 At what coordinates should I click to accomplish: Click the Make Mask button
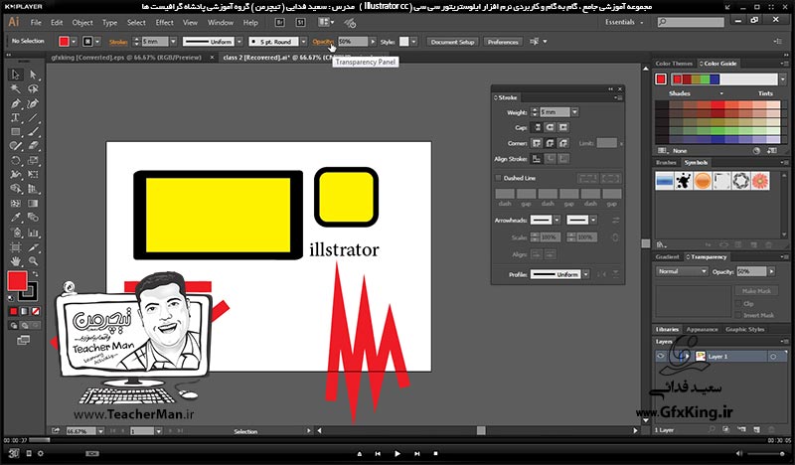point(756,291)
